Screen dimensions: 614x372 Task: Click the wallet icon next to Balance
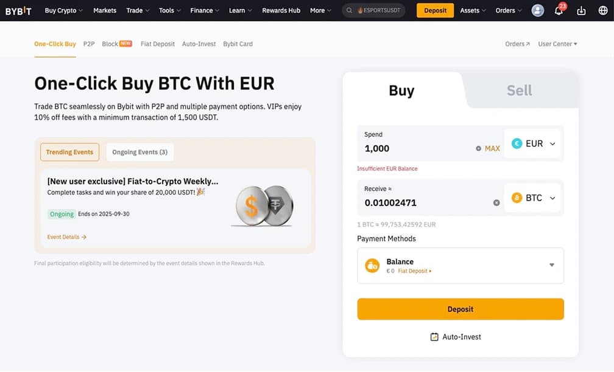coord(372,265)
